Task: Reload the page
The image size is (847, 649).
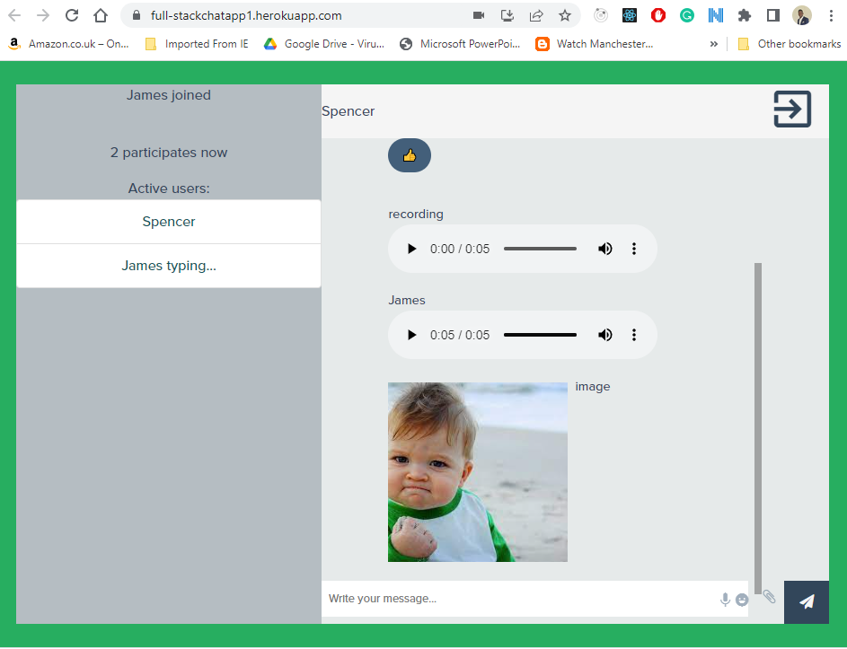Action: (71, 15)
